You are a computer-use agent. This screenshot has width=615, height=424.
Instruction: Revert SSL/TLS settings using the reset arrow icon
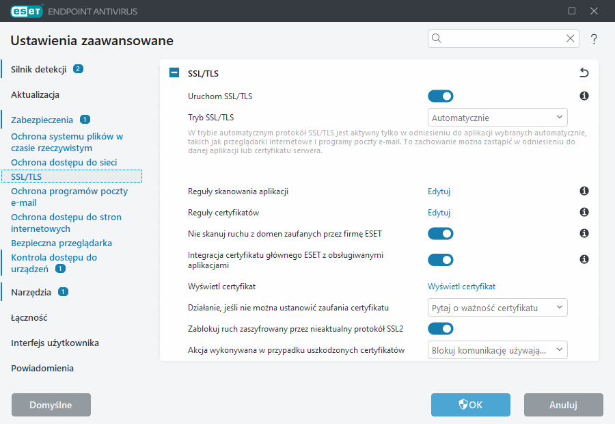(x=584, y=72)
